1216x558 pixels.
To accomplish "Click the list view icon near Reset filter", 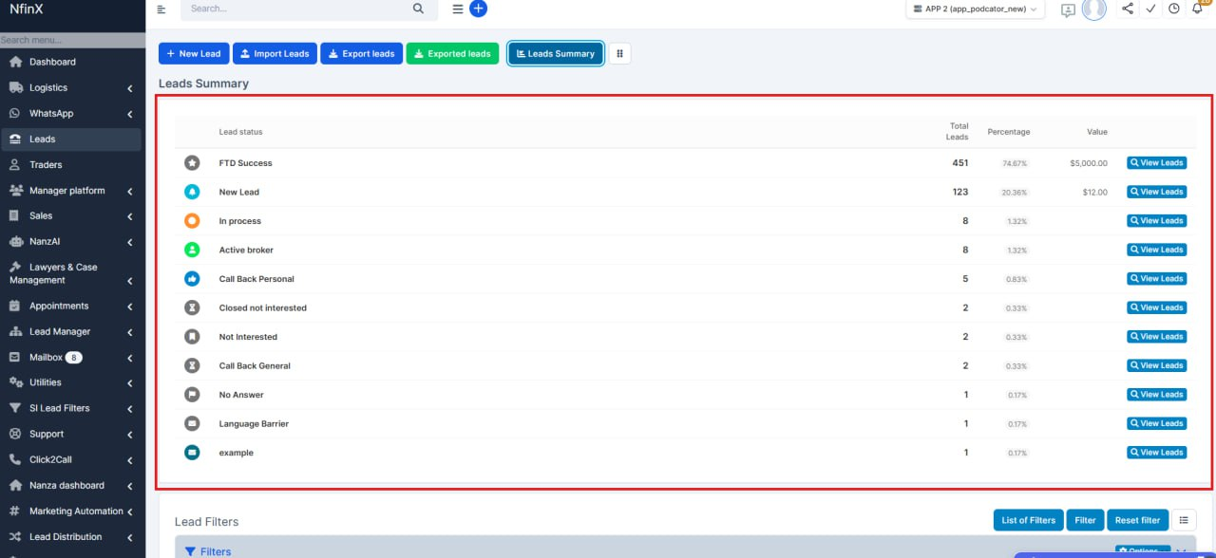I will tap(1184, 520).
